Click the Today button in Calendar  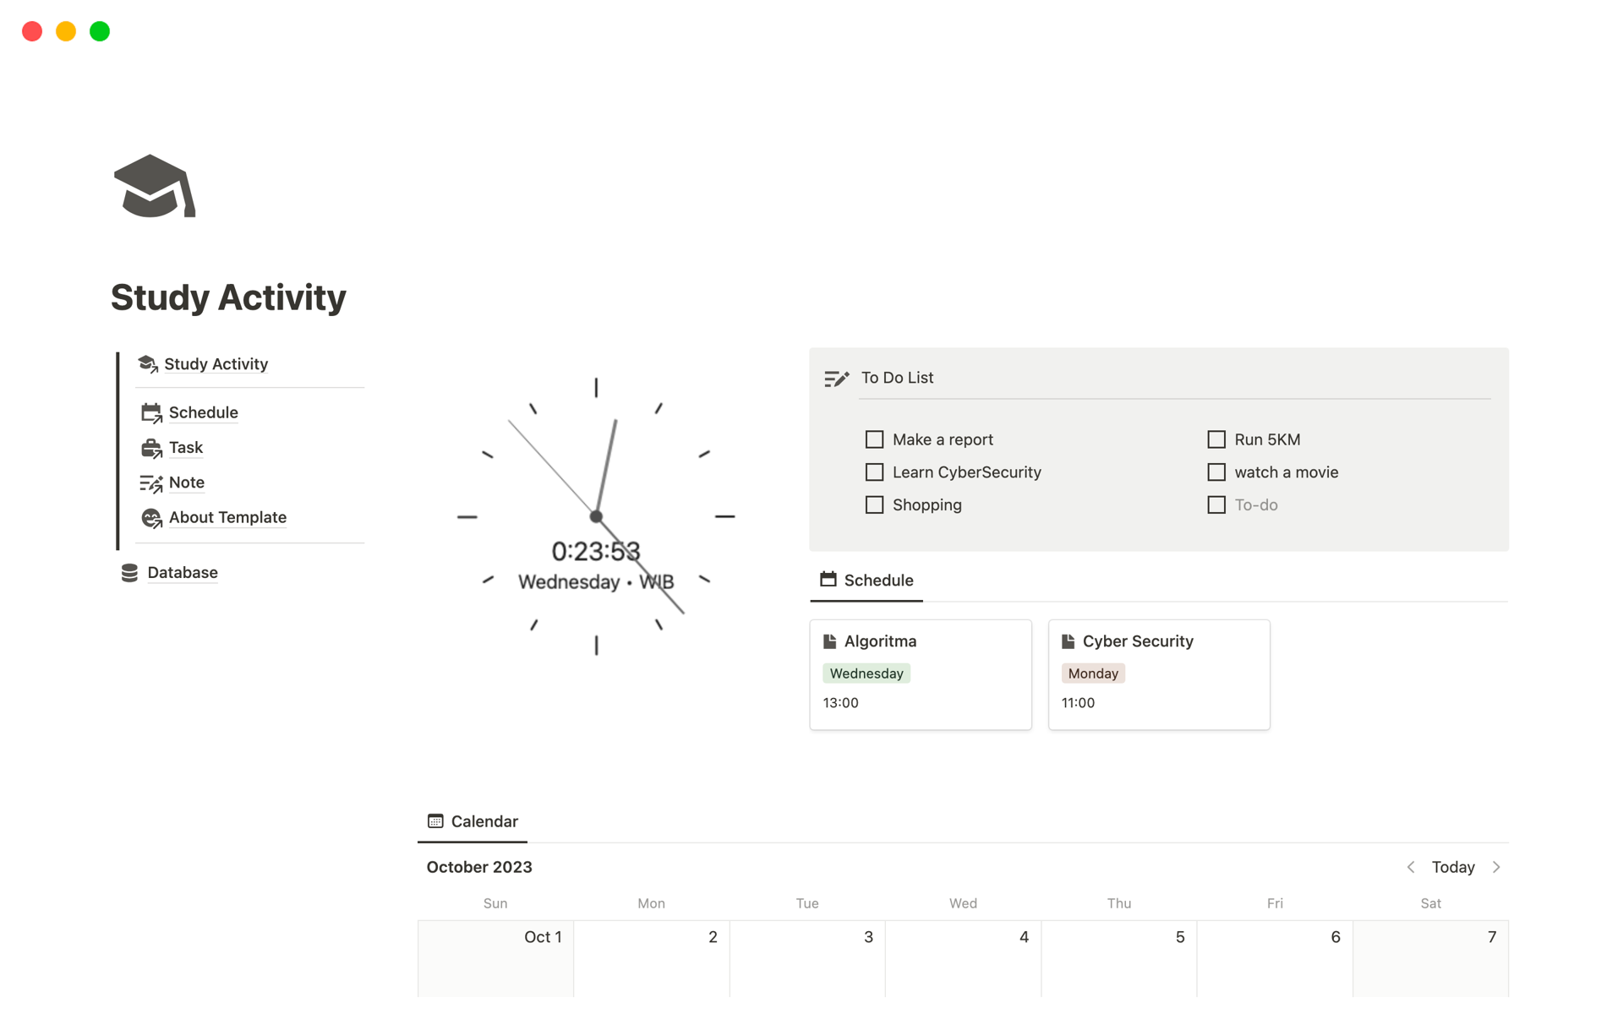pos(1452,867)
